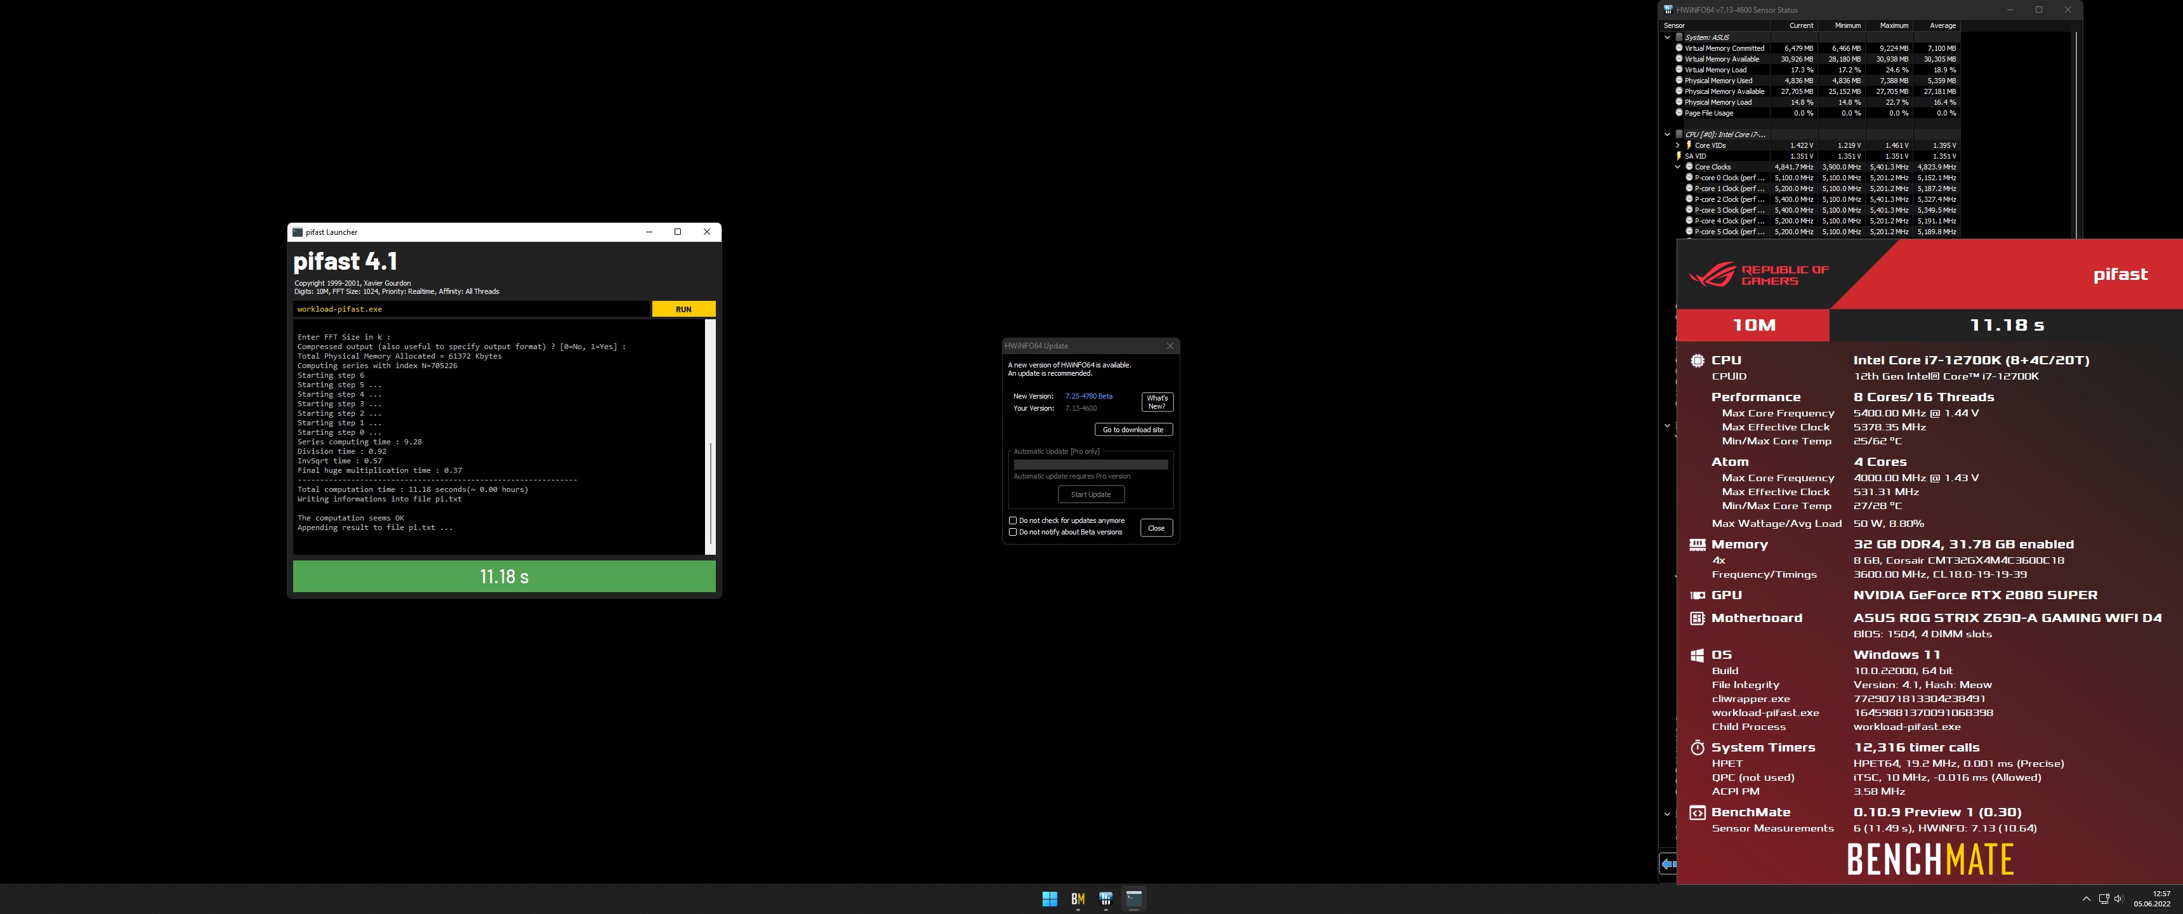The image size is (2183, 914).
Task: Click the pifast Launcher title bar icon
Action: (298, 232)
